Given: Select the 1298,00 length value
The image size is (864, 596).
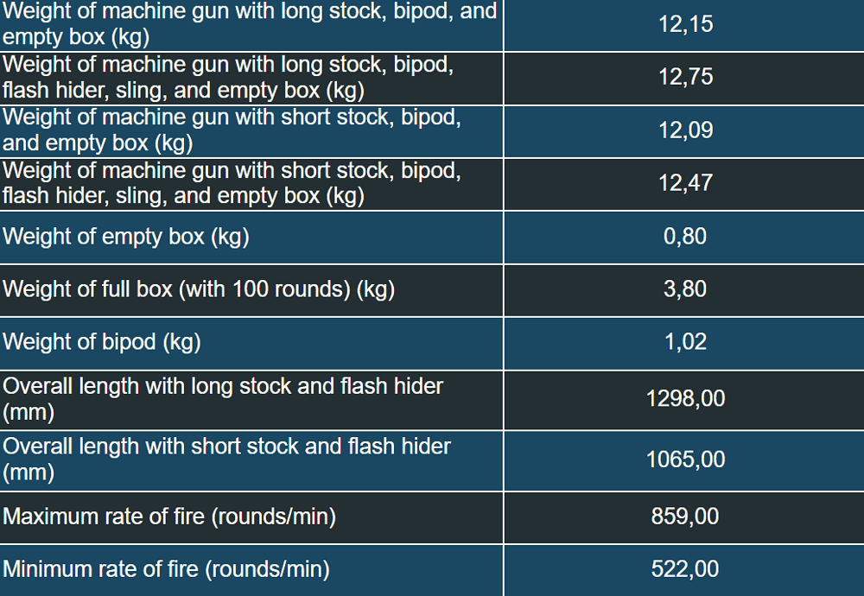Looking at the screenshot, I should click(x=685, y=399).
